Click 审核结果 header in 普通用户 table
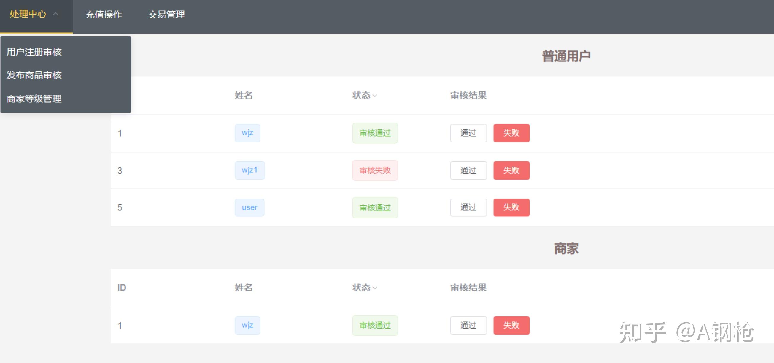This screenshot has width=774, height=363. 468,95
